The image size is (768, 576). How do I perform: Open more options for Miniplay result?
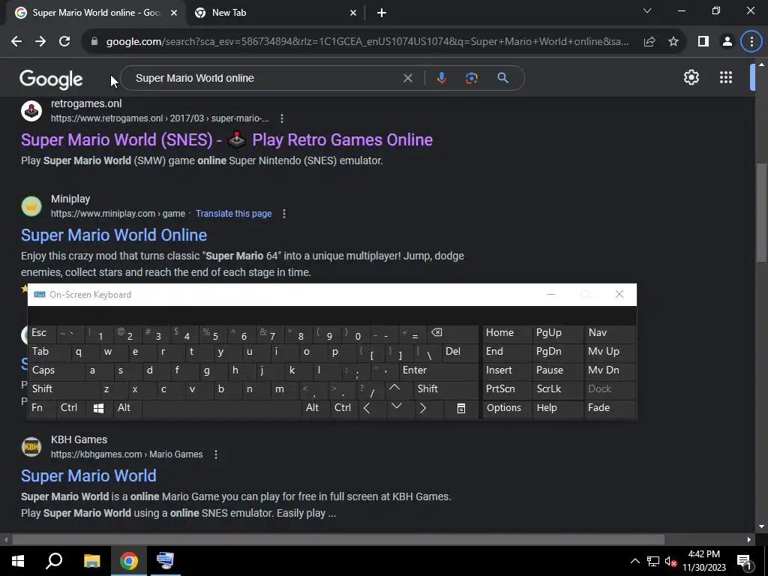coord(284,214)
